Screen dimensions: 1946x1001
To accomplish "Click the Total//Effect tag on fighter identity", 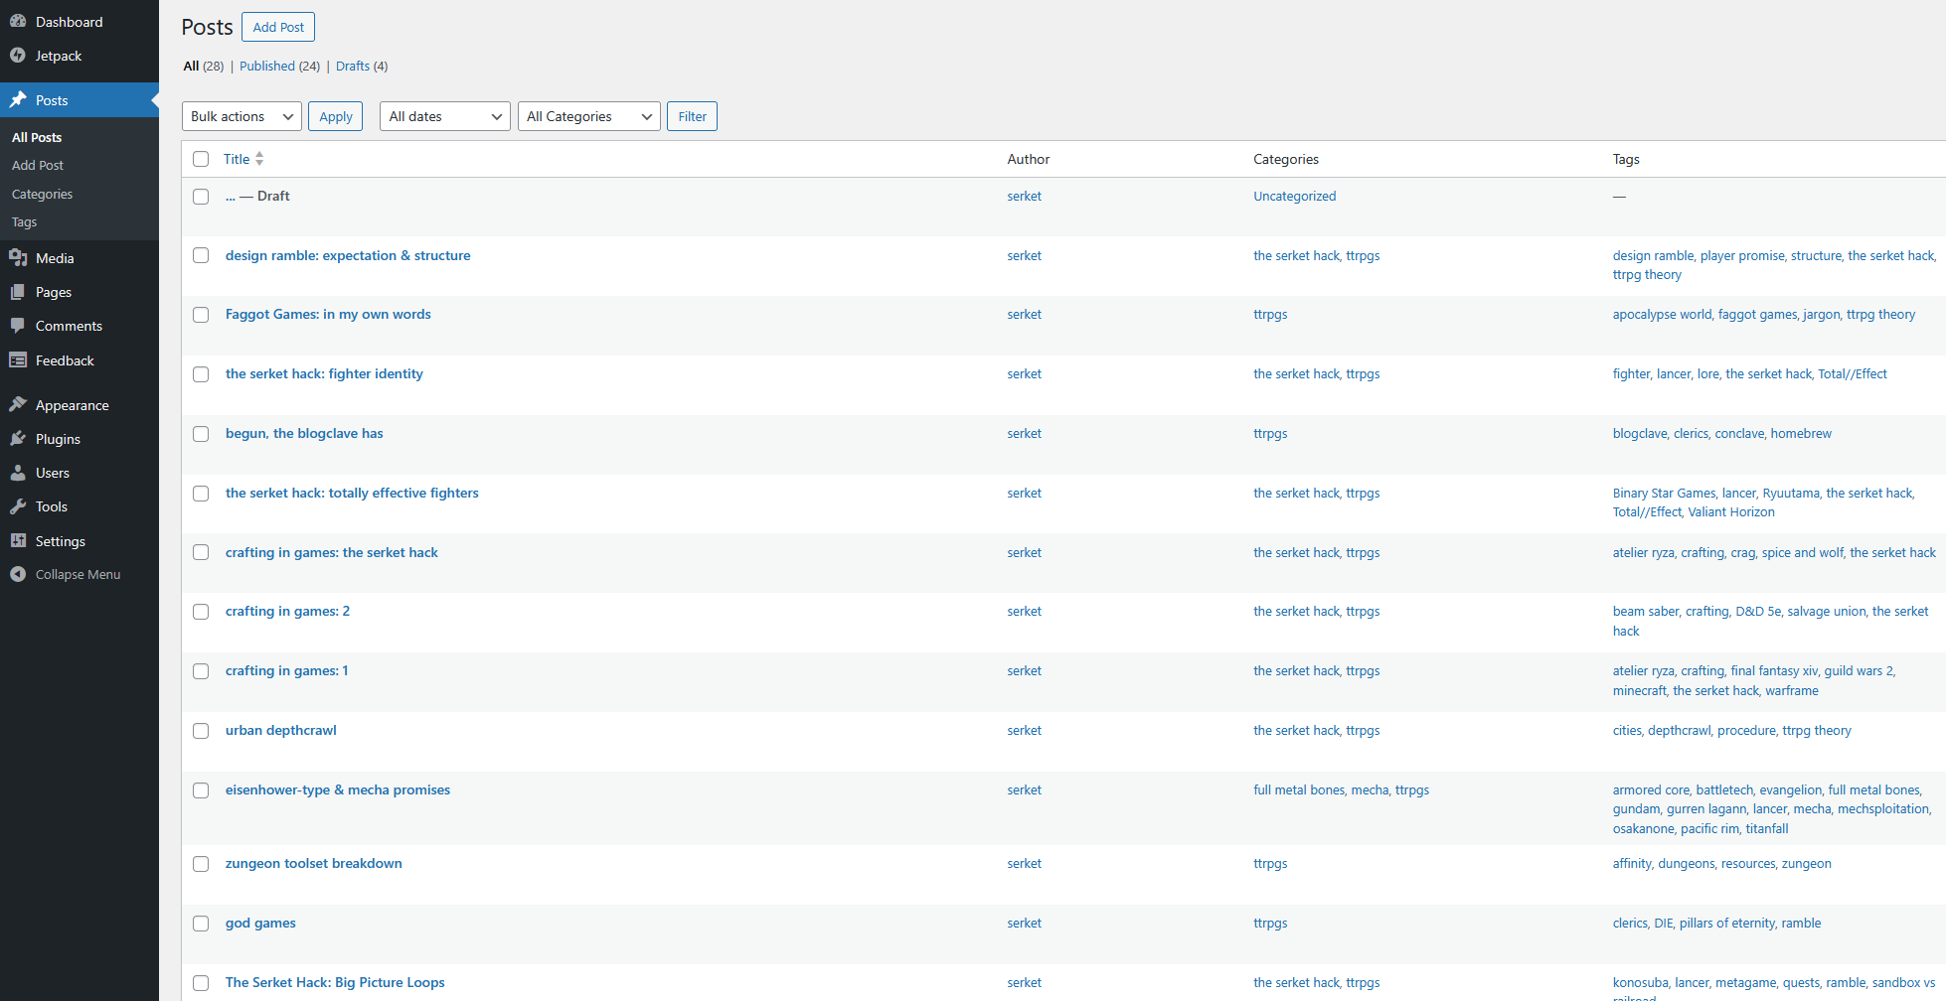I will 1853,373.
